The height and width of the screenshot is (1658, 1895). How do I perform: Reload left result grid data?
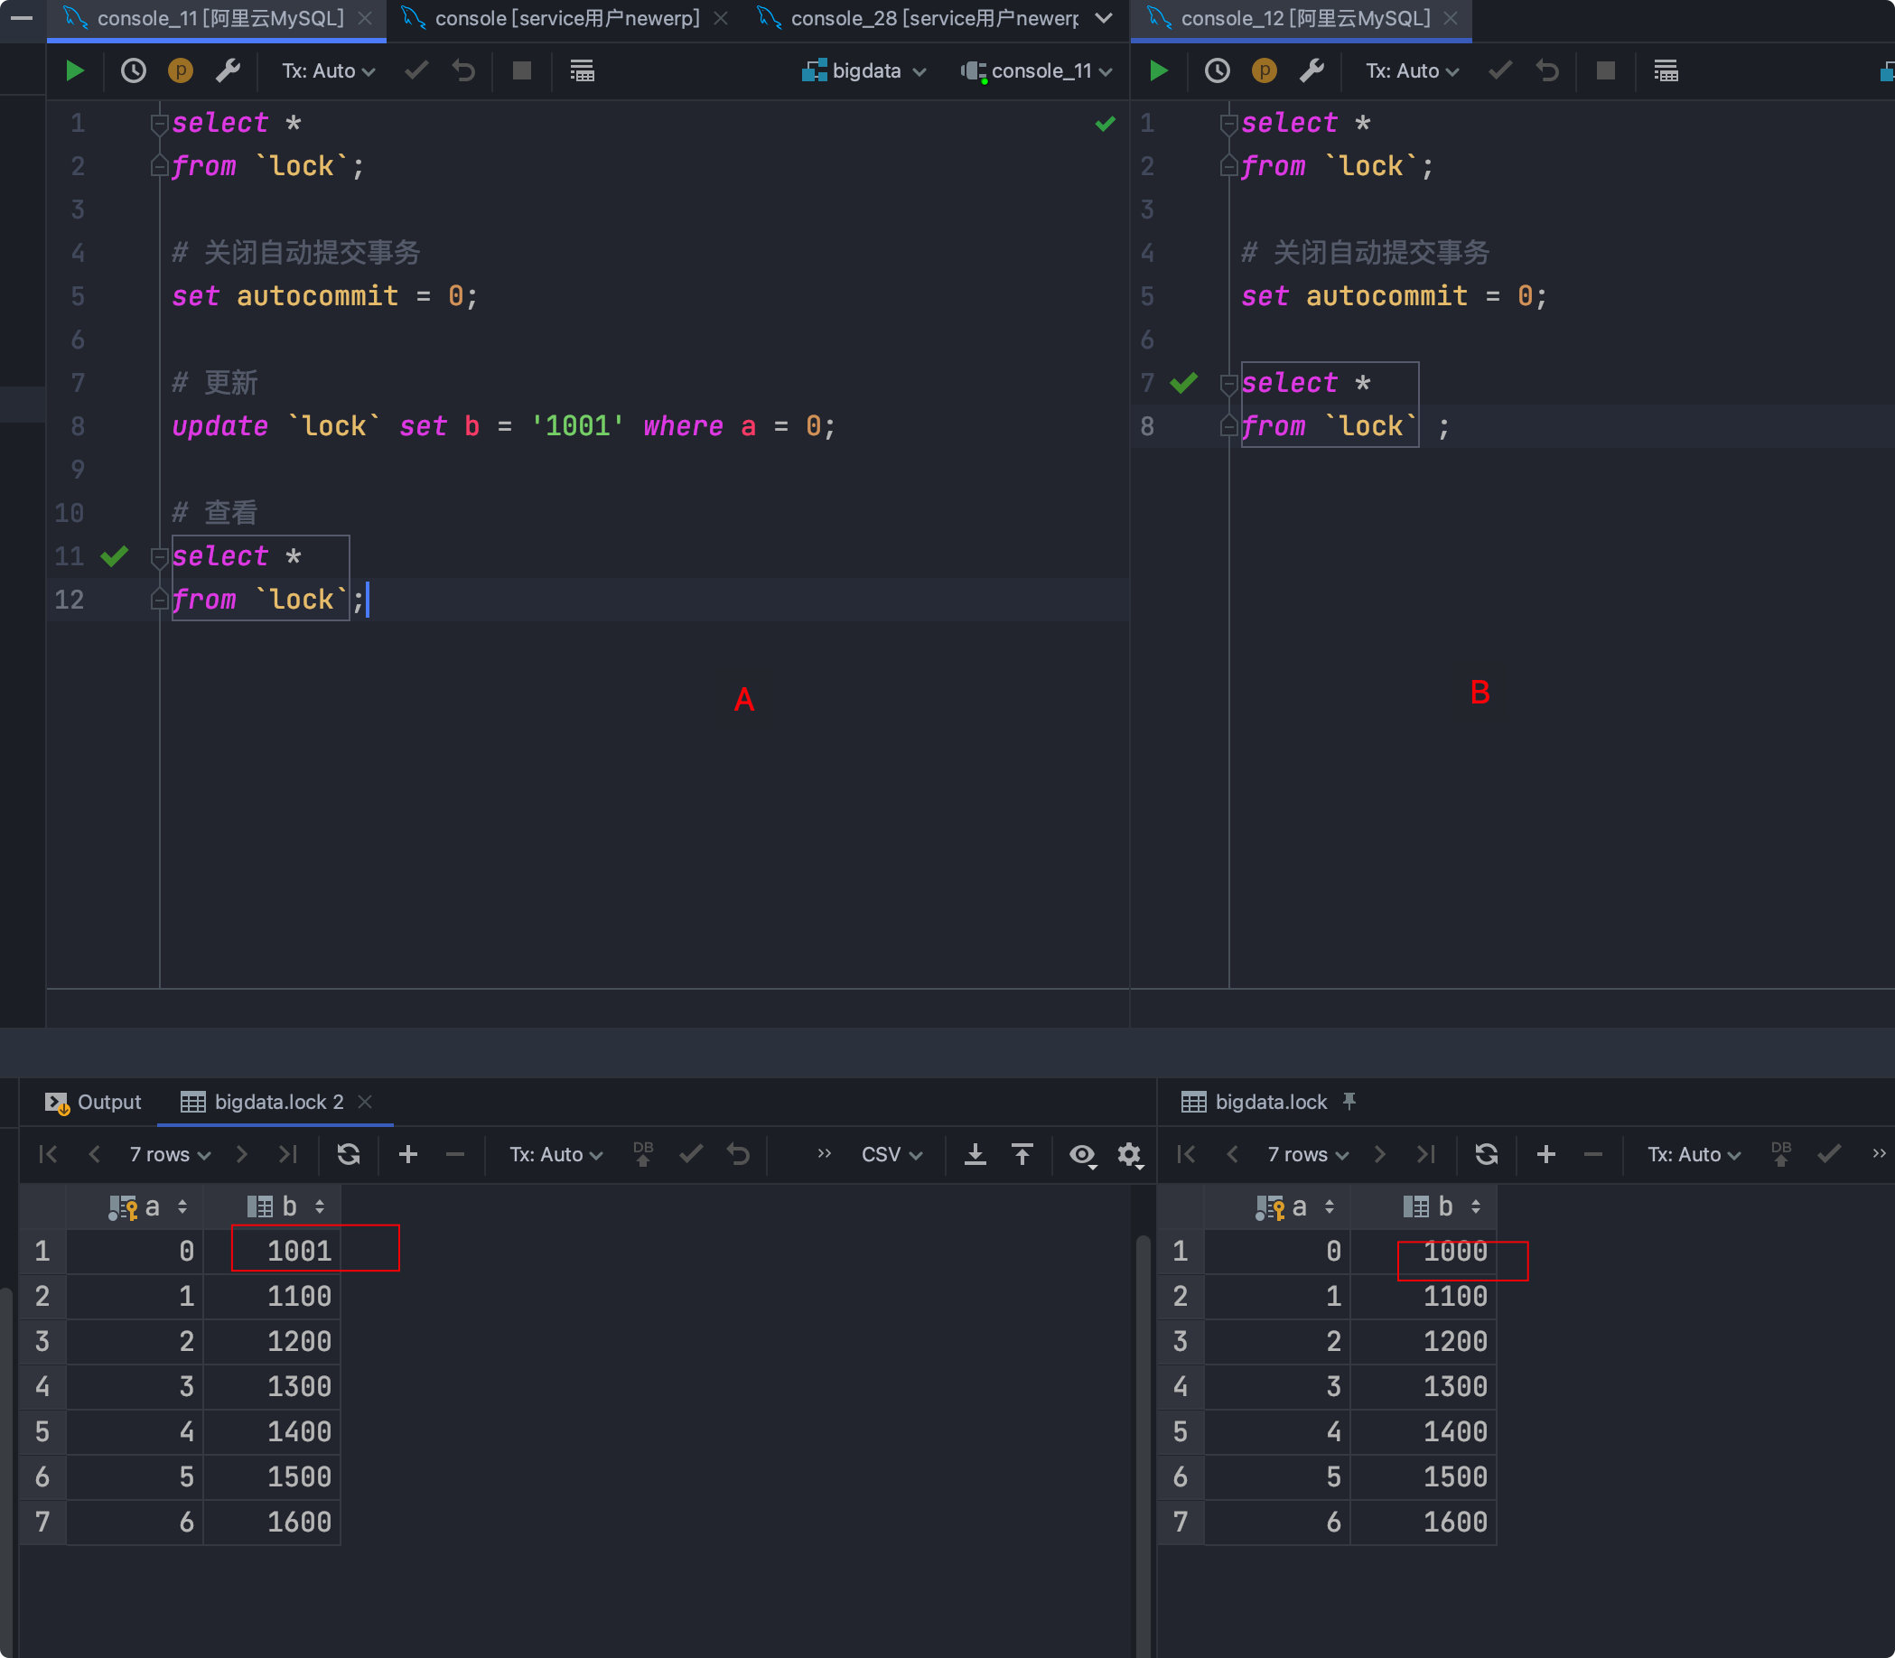pyautogui.click(x=348, y=1154)
